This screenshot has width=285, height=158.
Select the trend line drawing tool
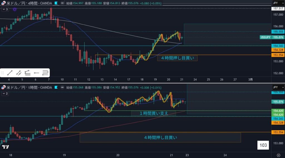pyautogui.click(x=10, y=73)
